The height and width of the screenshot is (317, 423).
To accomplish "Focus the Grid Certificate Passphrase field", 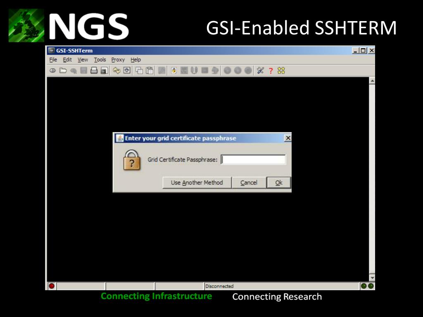I will (253, 160).
